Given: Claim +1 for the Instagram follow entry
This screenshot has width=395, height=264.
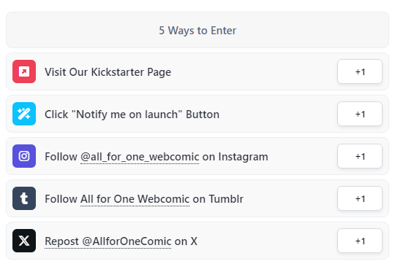Looking at the screenshot, I should click(360, 156).
